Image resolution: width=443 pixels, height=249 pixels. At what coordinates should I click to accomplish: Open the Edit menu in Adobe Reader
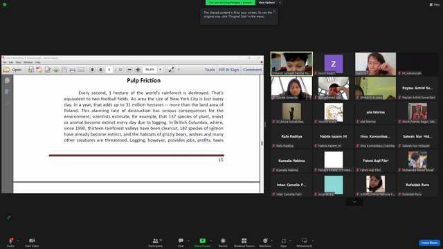coord(11,62)
